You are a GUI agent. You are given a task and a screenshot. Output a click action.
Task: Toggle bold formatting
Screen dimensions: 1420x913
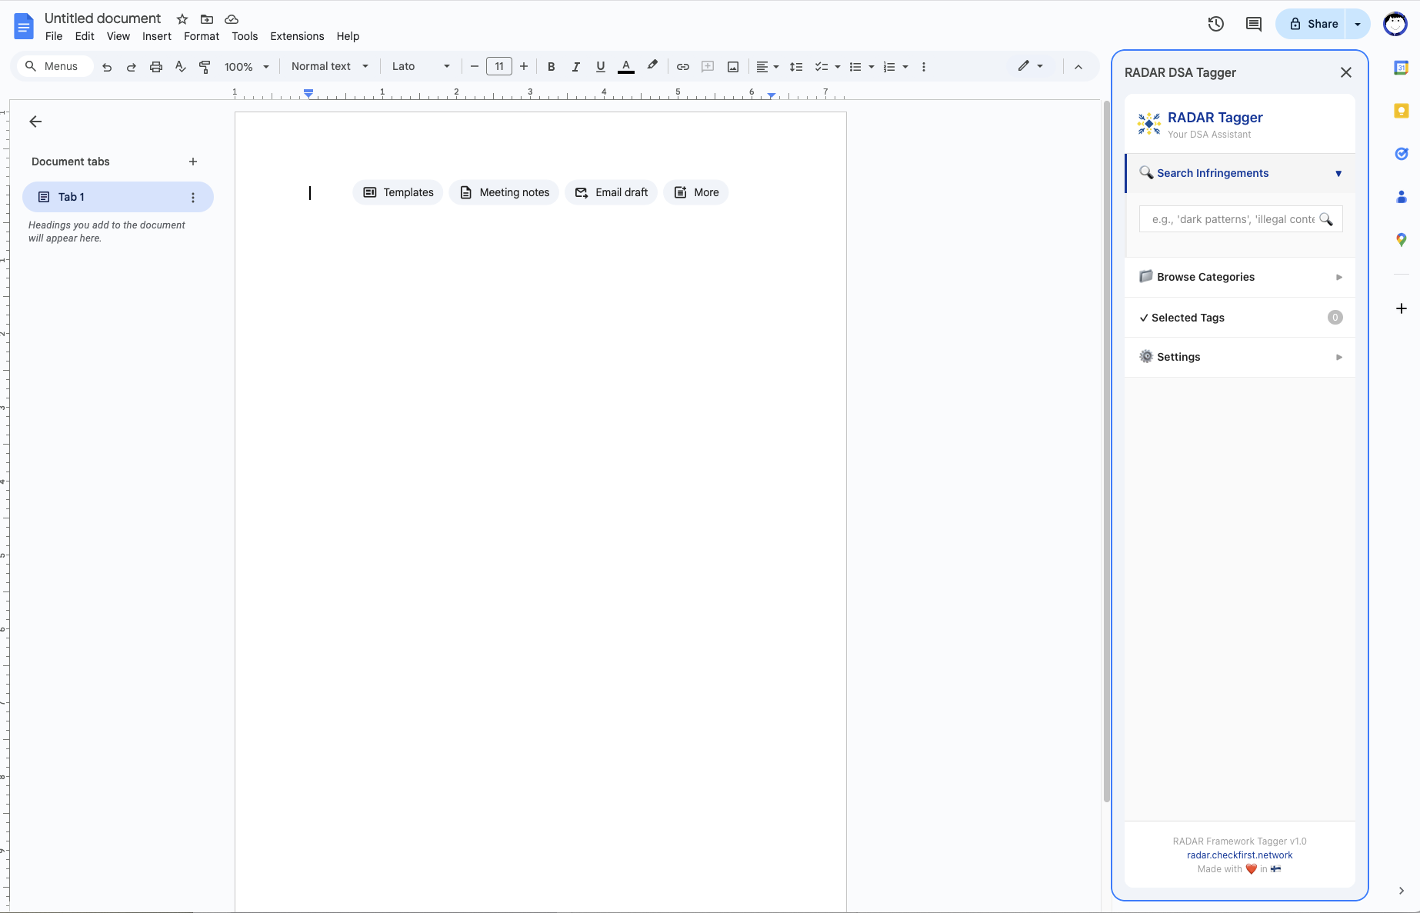551,67
